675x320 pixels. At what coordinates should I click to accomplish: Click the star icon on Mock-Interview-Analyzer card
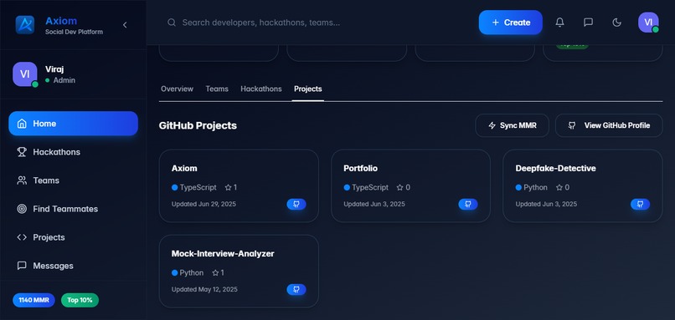pyautogui.click(x=215, y=272)
